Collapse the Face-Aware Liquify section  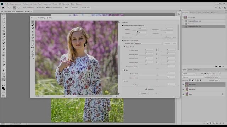[122, 40]
